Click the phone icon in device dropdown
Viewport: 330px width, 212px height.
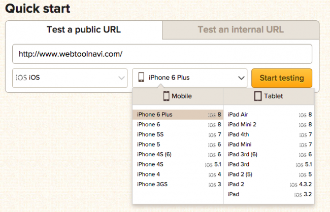pos(141,77)
